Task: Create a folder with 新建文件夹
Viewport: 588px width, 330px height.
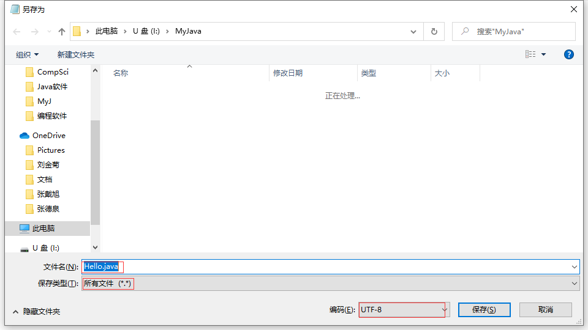Action: point(76,55)
